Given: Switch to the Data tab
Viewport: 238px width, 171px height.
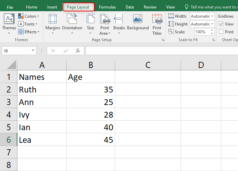Looking at the screenshot, I should point(130,7).
